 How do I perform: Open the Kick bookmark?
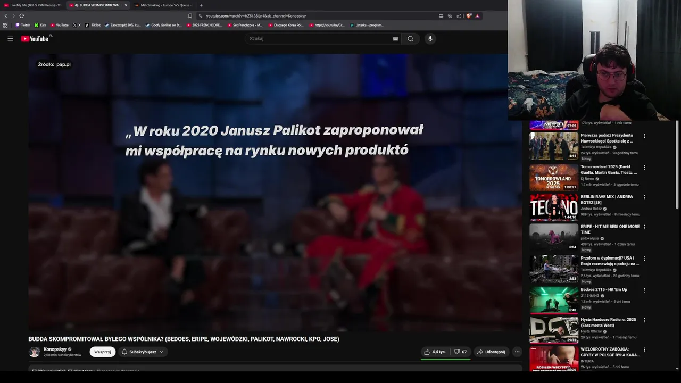click(x=40, y=25)
